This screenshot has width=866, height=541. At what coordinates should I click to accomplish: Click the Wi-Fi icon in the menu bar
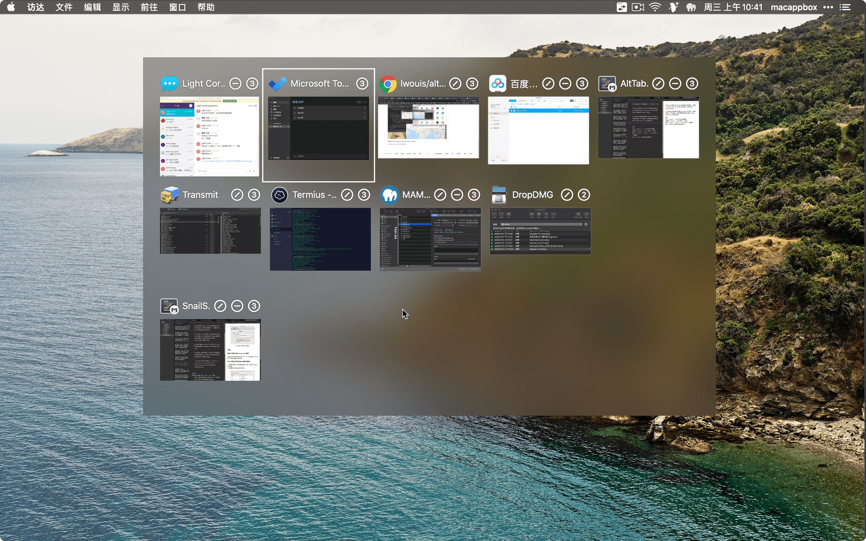655,7
